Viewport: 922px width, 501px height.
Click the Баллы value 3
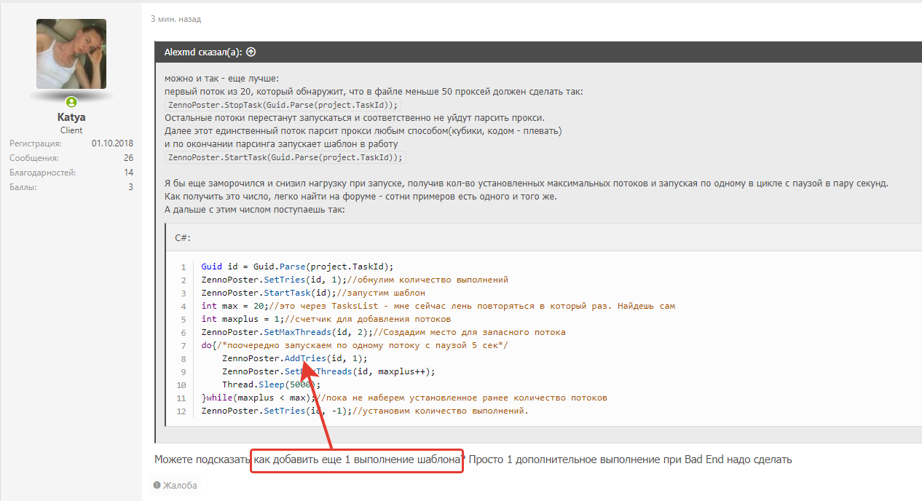pyautogui.click(x=130, y=187)
